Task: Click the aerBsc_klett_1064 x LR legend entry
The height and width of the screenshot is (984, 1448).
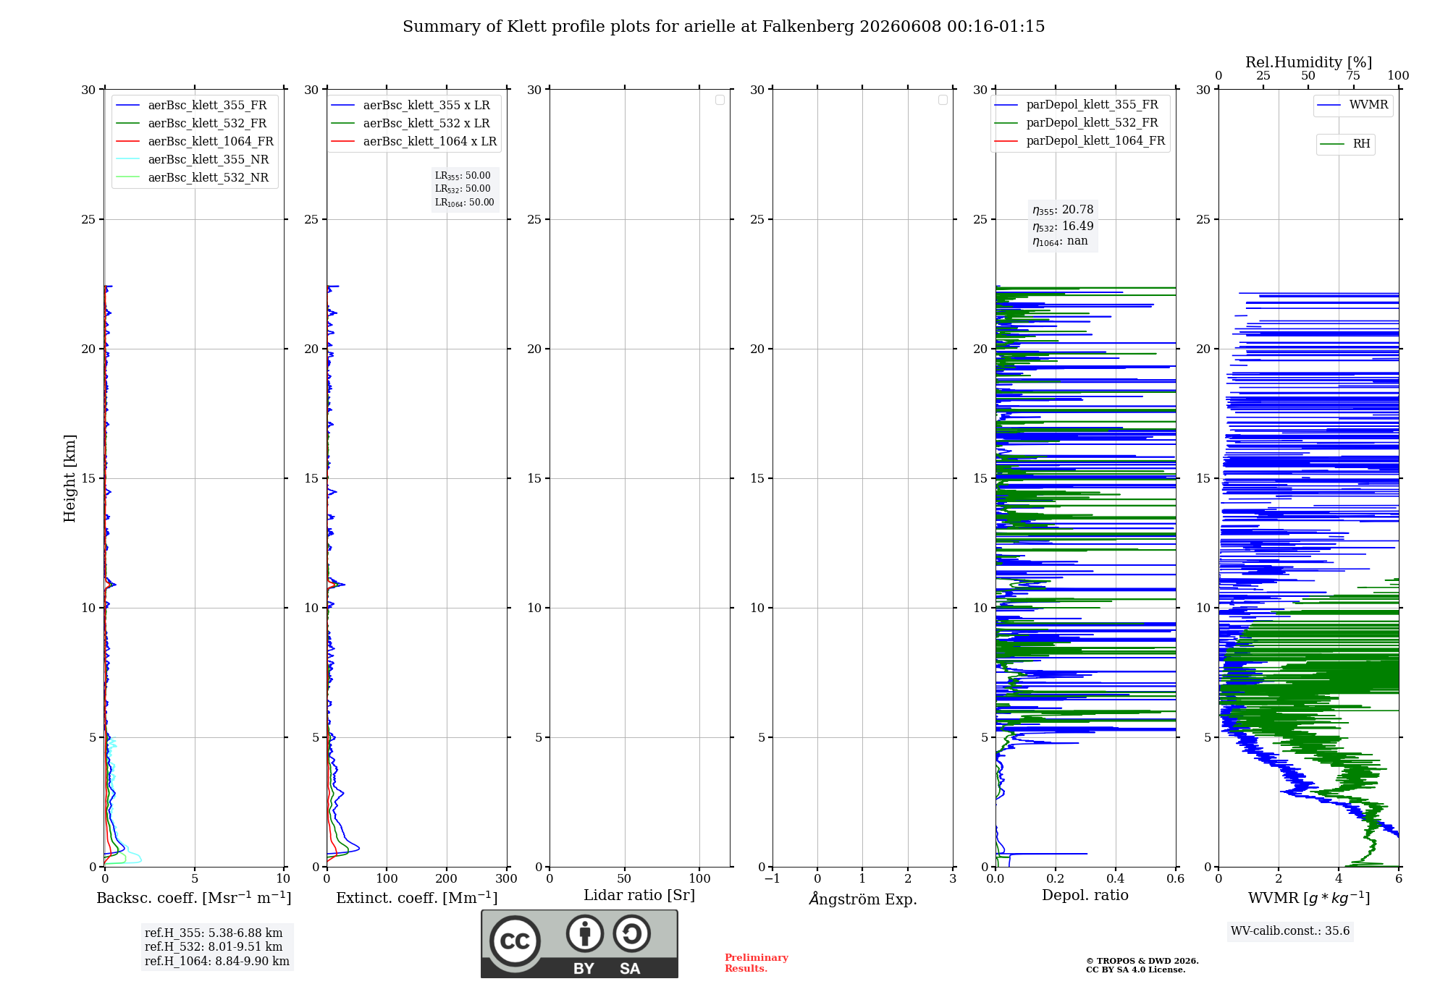Action: point(414,142)
